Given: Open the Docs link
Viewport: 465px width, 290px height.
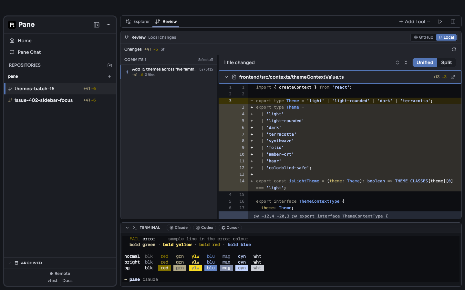Looking at the screenshot, I should coord(67,281).
